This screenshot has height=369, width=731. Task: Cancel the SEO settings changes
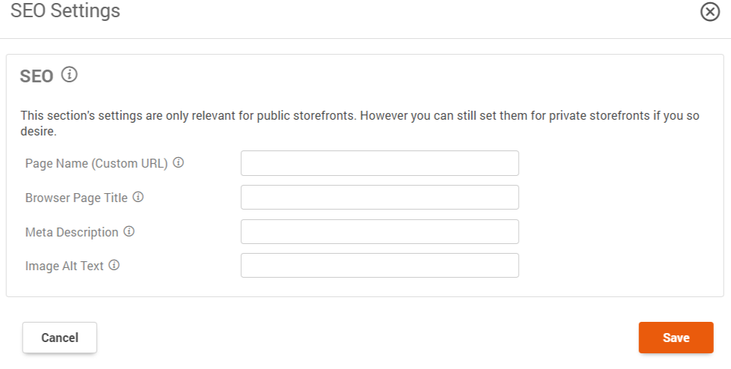pyautogui.click(x=60, y=338)
